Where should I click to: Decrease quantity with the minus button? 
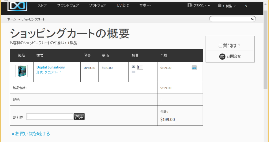133,72
